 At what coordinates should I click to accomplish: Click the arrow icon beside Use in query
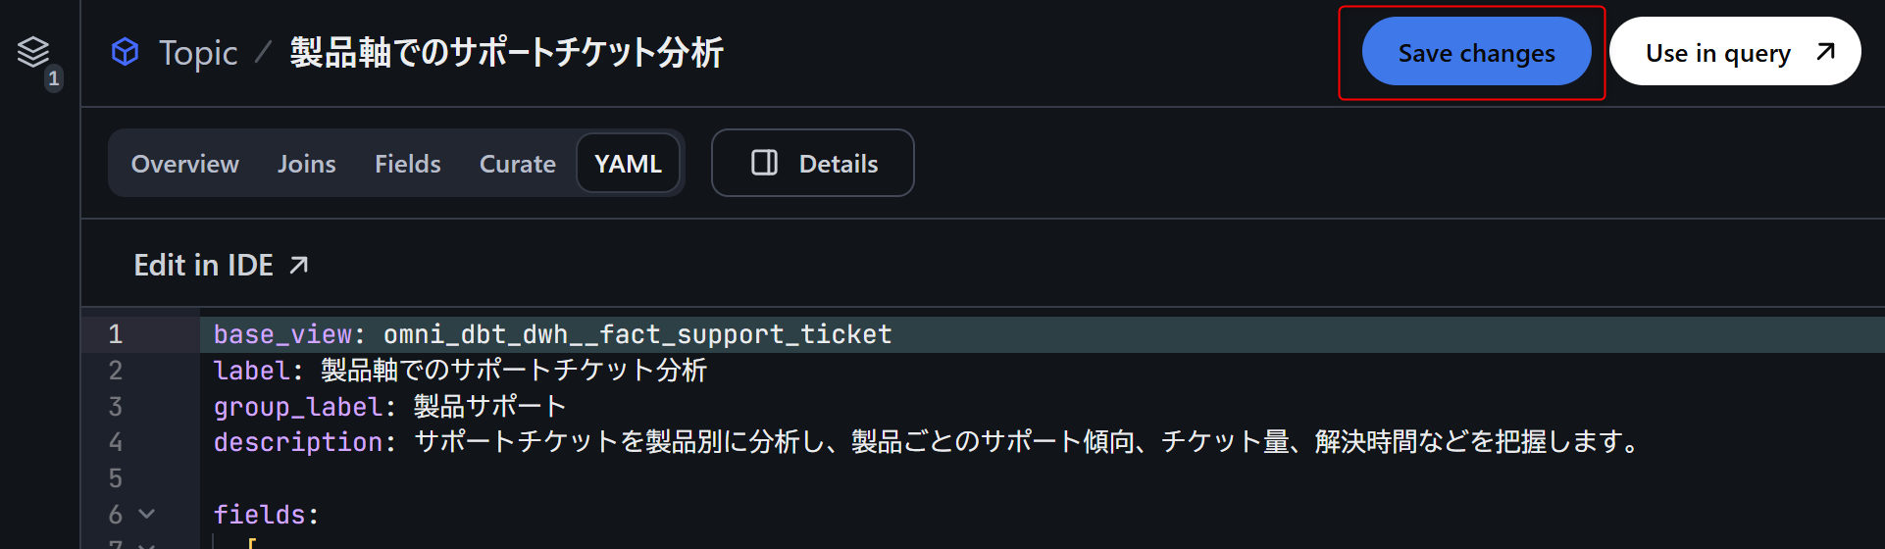pyautogui.click(x=1825, y=52)
